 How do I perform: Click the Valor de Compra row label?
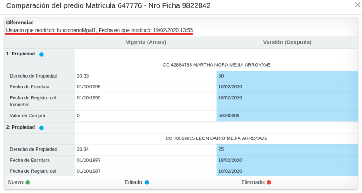point(28,115)
